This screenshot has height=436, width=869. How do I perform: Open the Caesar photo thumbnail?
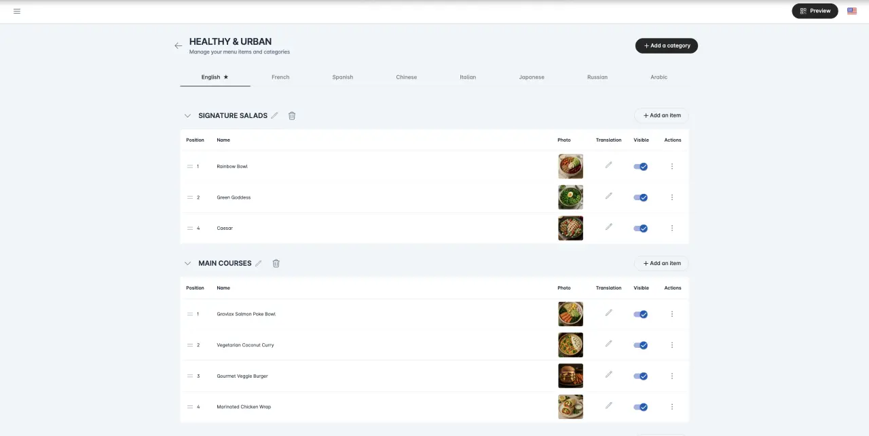pyautogui.click(x=570, y=229)
